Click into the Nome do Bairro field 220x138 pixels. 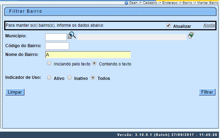point(88,55)
